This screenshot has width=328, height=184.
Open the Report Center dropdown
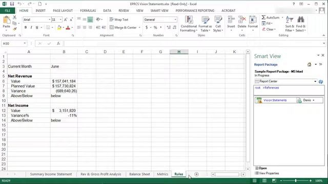point(315,81)
